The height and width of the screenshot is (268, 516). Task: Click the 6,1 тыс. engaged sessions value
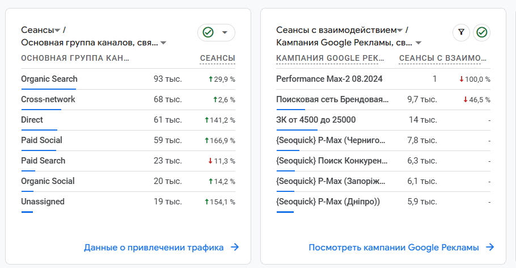[422, 181]
